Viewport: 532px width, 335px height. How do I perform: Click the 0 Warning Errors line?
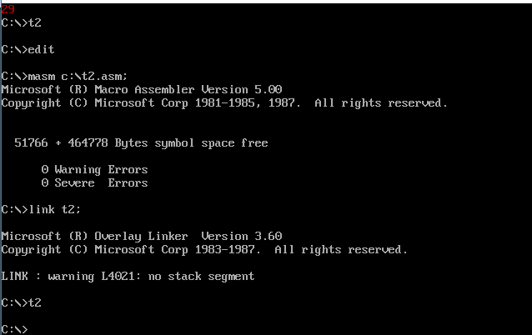(x=94, y=169)
